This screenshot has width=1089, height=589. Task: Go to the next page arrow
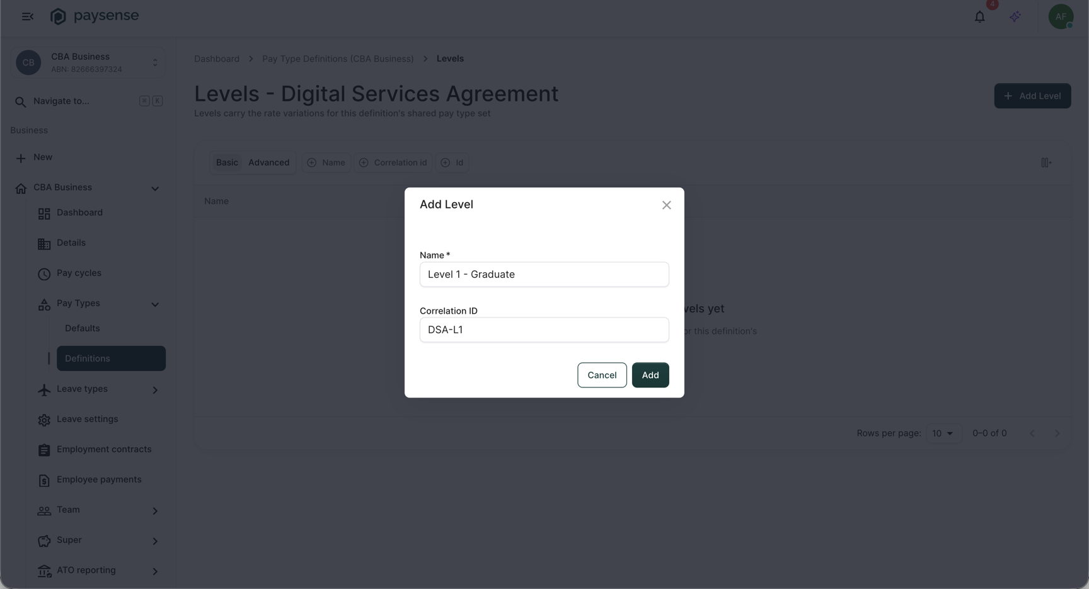coord(1057,433)
